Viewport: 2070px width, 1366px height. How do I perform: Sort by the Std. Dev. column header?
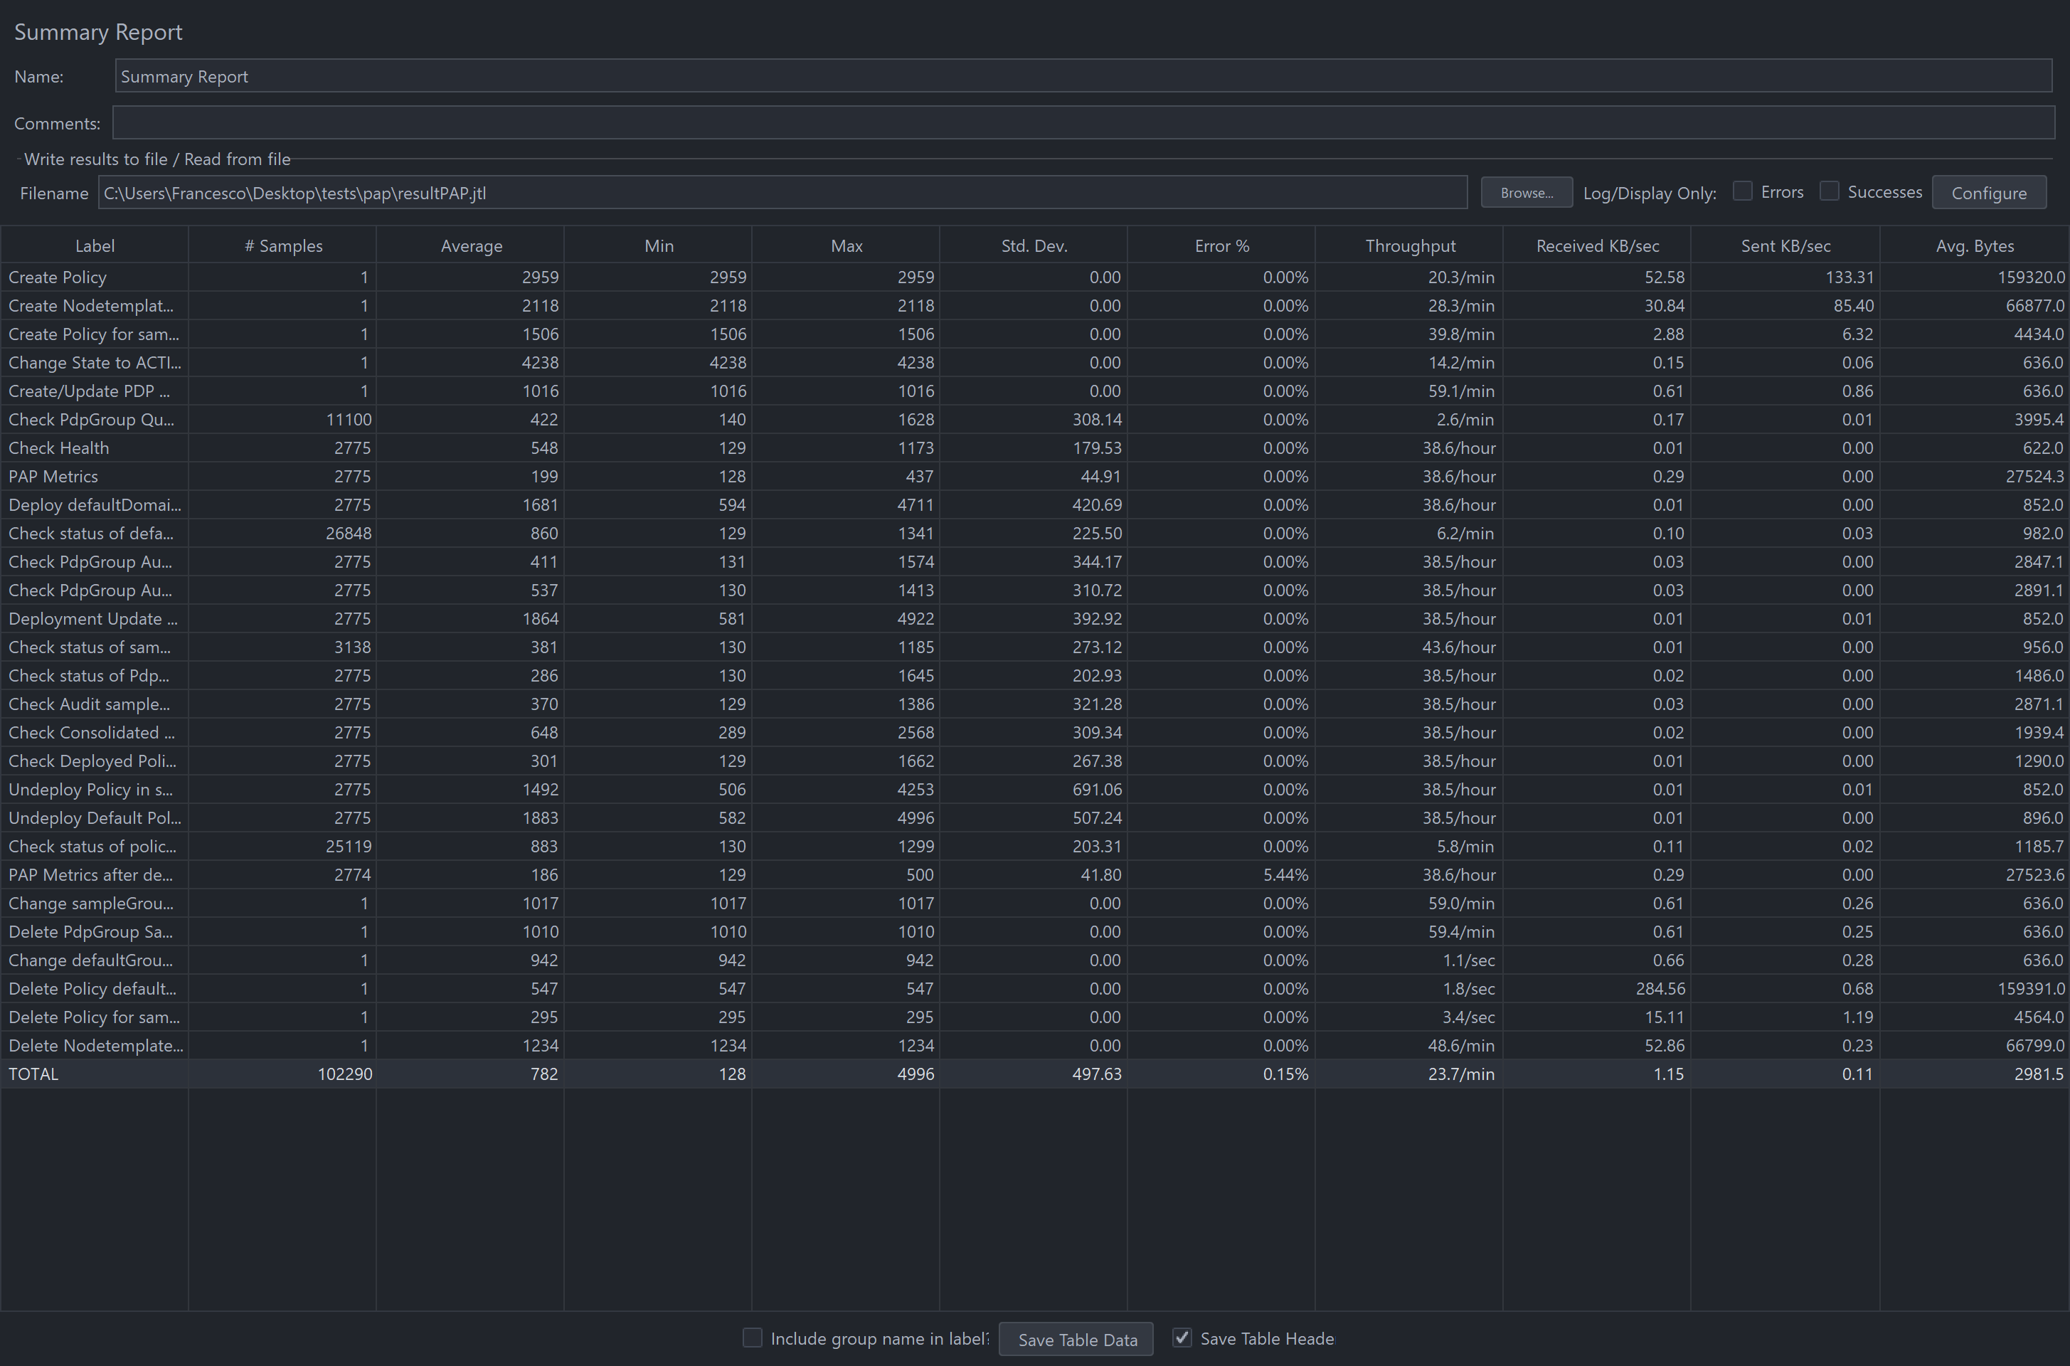tap(1034, 245)
